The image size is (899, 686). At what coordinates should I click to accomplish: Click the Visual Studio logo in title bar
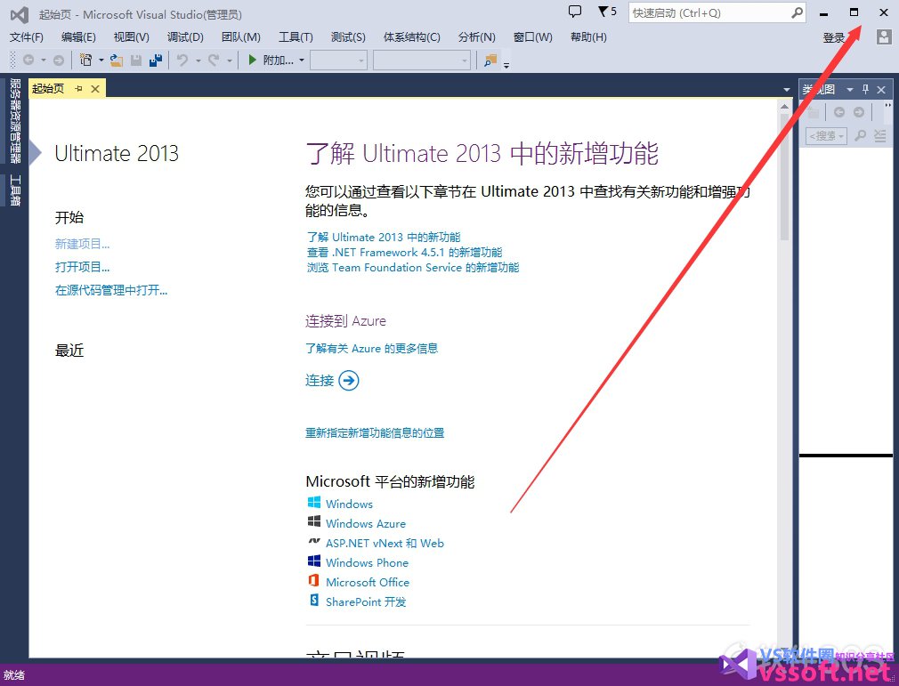20,14
